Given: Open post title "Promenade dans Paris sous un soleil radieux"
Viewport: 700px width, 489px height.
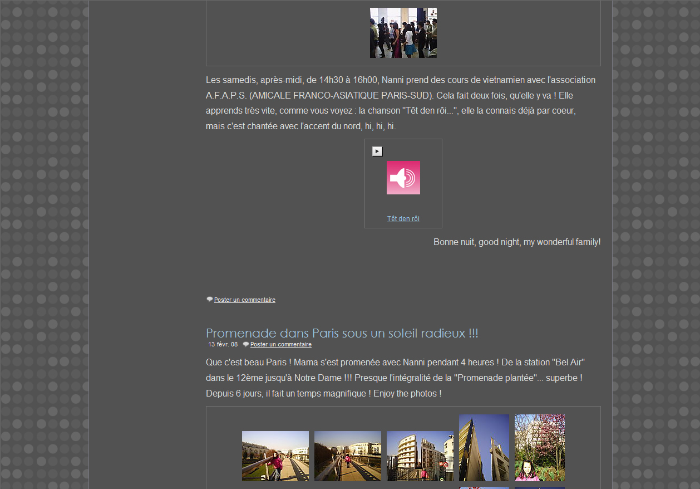Looking at the screenshot, I should 342,333.
